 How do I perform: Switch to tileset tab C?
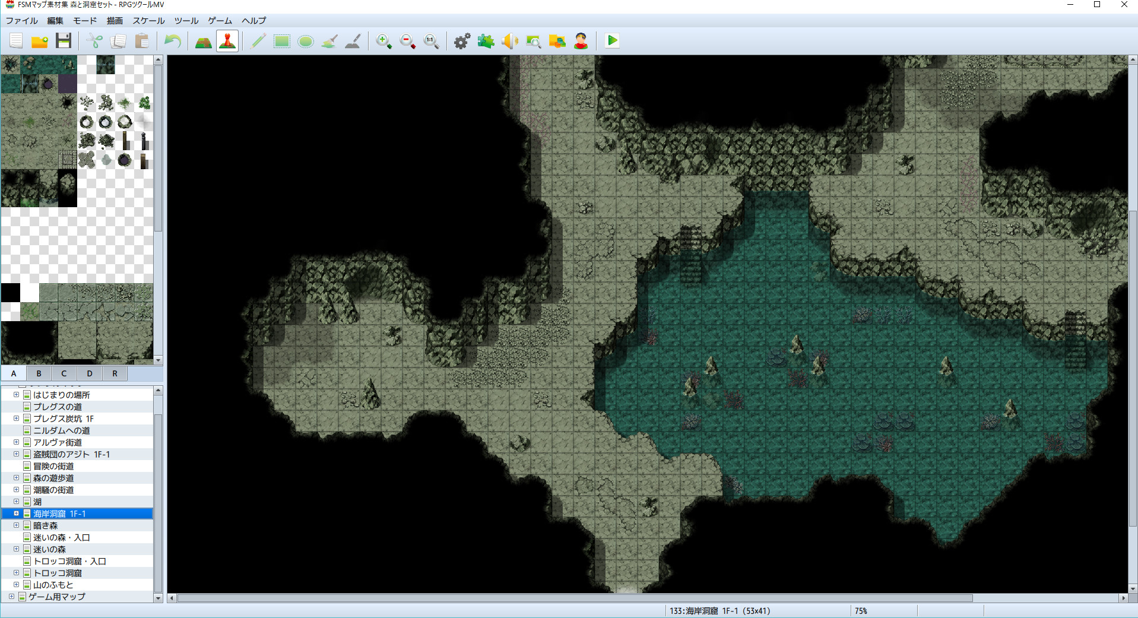[x=64, y=373]
